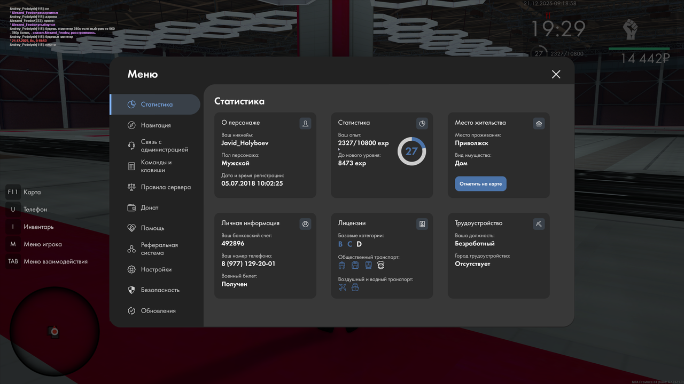
Task: Click the bus license icon
Action: pos(355,265)
